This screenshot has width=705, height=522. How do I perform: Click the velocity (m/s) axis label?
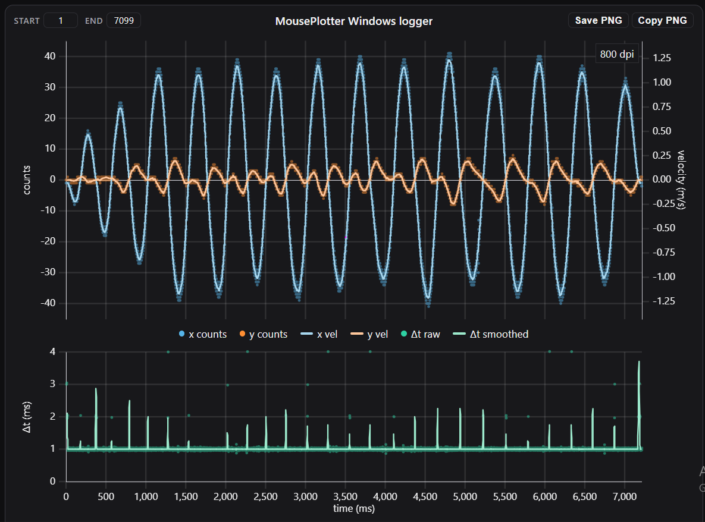681,180
